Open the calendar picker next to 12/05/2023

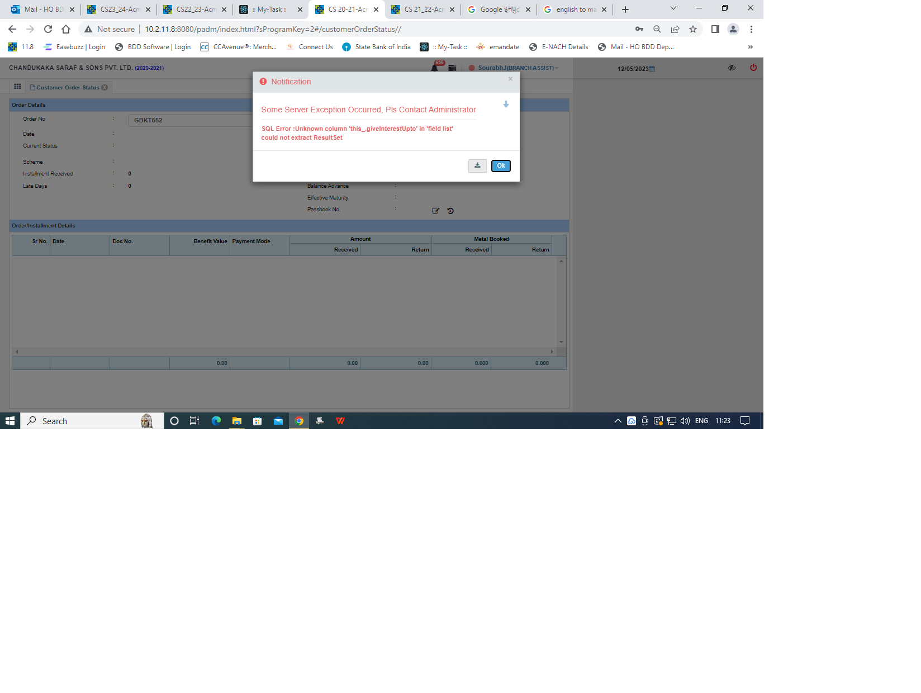pyautogui.click(x=652, y=69)
